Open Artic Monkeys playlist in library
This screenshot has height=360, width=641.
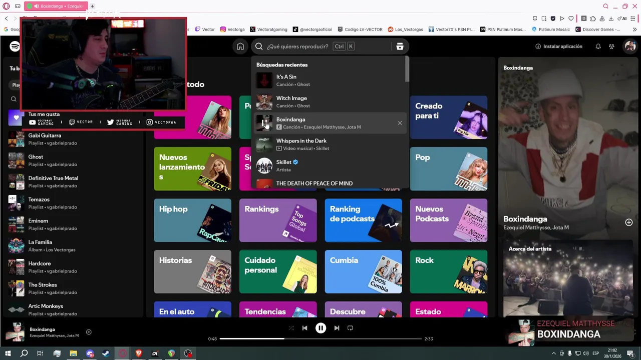click(74, 309)
